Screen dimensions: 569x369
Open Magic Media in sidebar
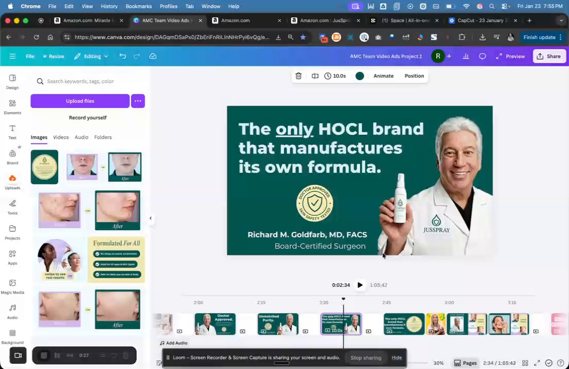click(x=12, y=286)
